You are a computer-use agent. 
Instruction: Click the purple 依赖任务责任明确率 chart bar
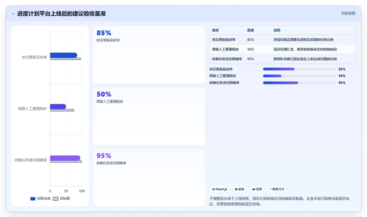pyautogui.click(x=65, y=158)
